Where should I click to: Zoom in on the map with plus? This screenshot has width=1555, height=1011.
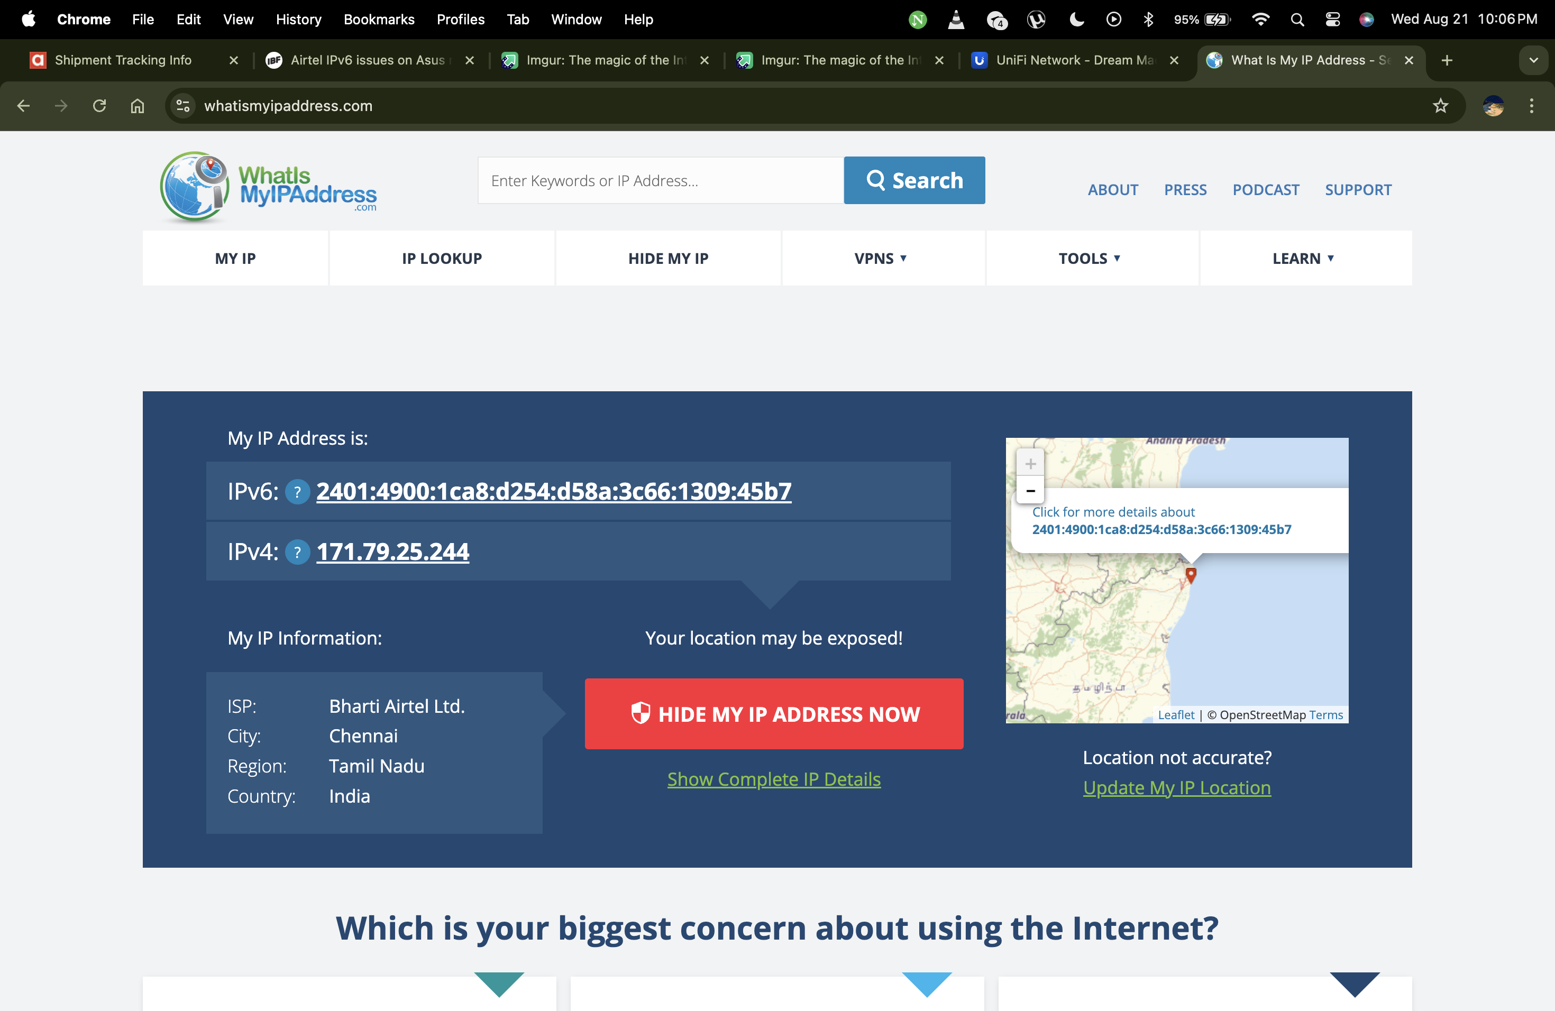tap(1030, 464)
